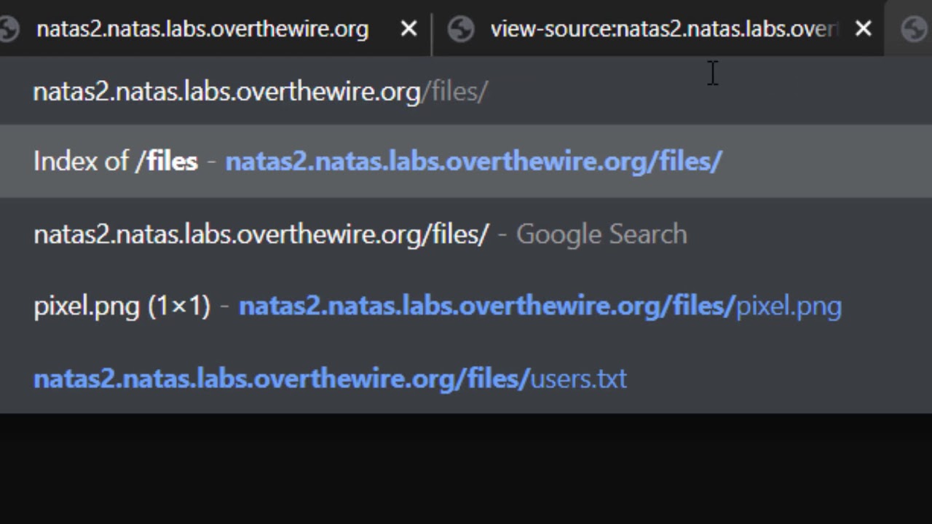The image size is (932, 524).
Task: Close the view-source:natas2 tab
Action: pos(863,29)
